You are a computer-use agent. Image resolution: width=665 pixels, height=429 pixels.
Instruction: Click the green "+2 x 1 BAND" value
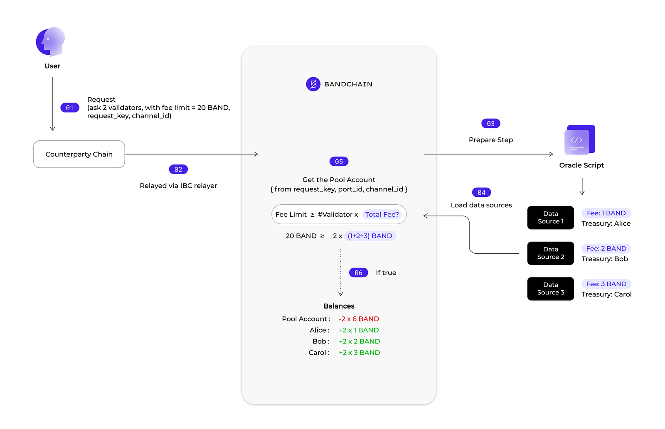click(359, 330)
